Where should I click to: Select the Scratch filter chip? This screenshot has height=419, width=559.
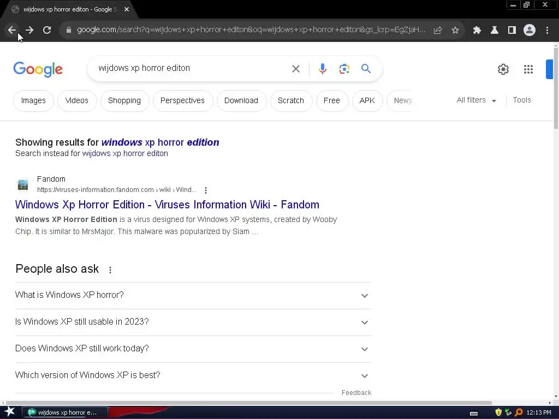tap(291, 101)
